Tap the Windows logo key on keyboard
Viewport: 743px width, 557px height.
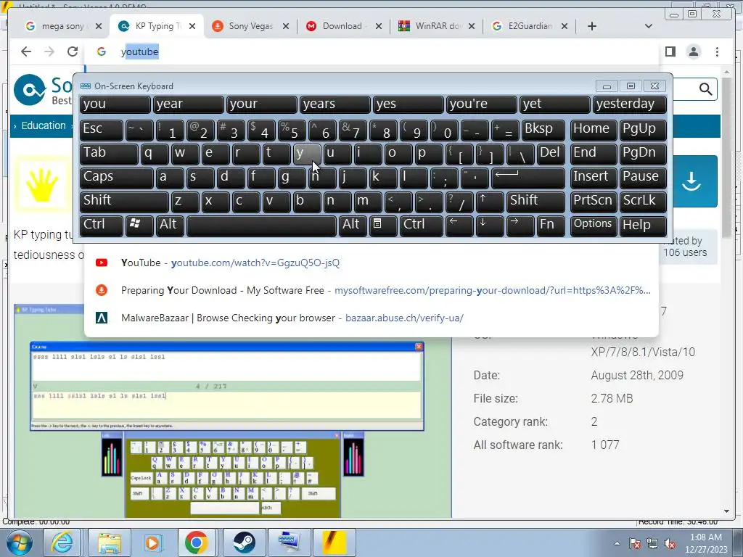click(x=139, y=226)
